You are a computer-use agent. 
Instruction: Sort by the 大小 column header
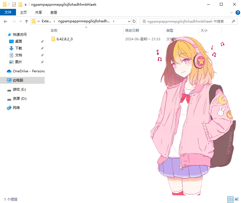[x=204, y=30]
